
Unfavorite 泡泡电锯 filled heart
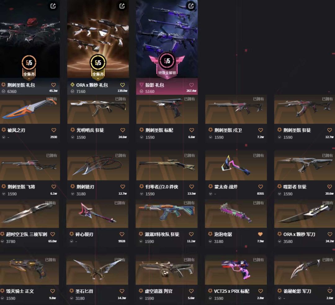(260, 234)
